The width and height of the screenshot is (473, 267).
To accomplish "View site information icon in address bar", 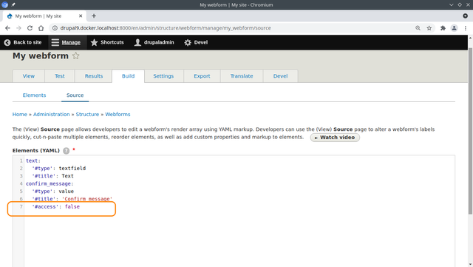I will 55,28.
